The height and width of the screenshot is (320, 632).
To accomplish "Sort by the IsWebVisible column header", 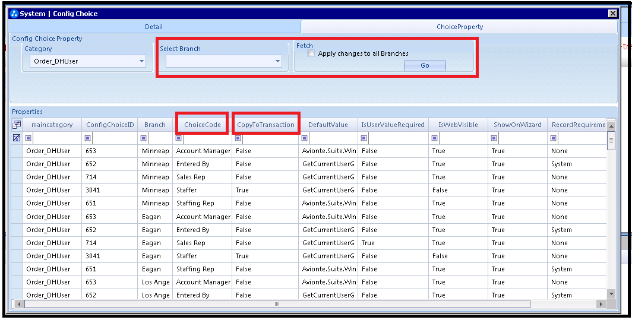I will coord(459,125).
